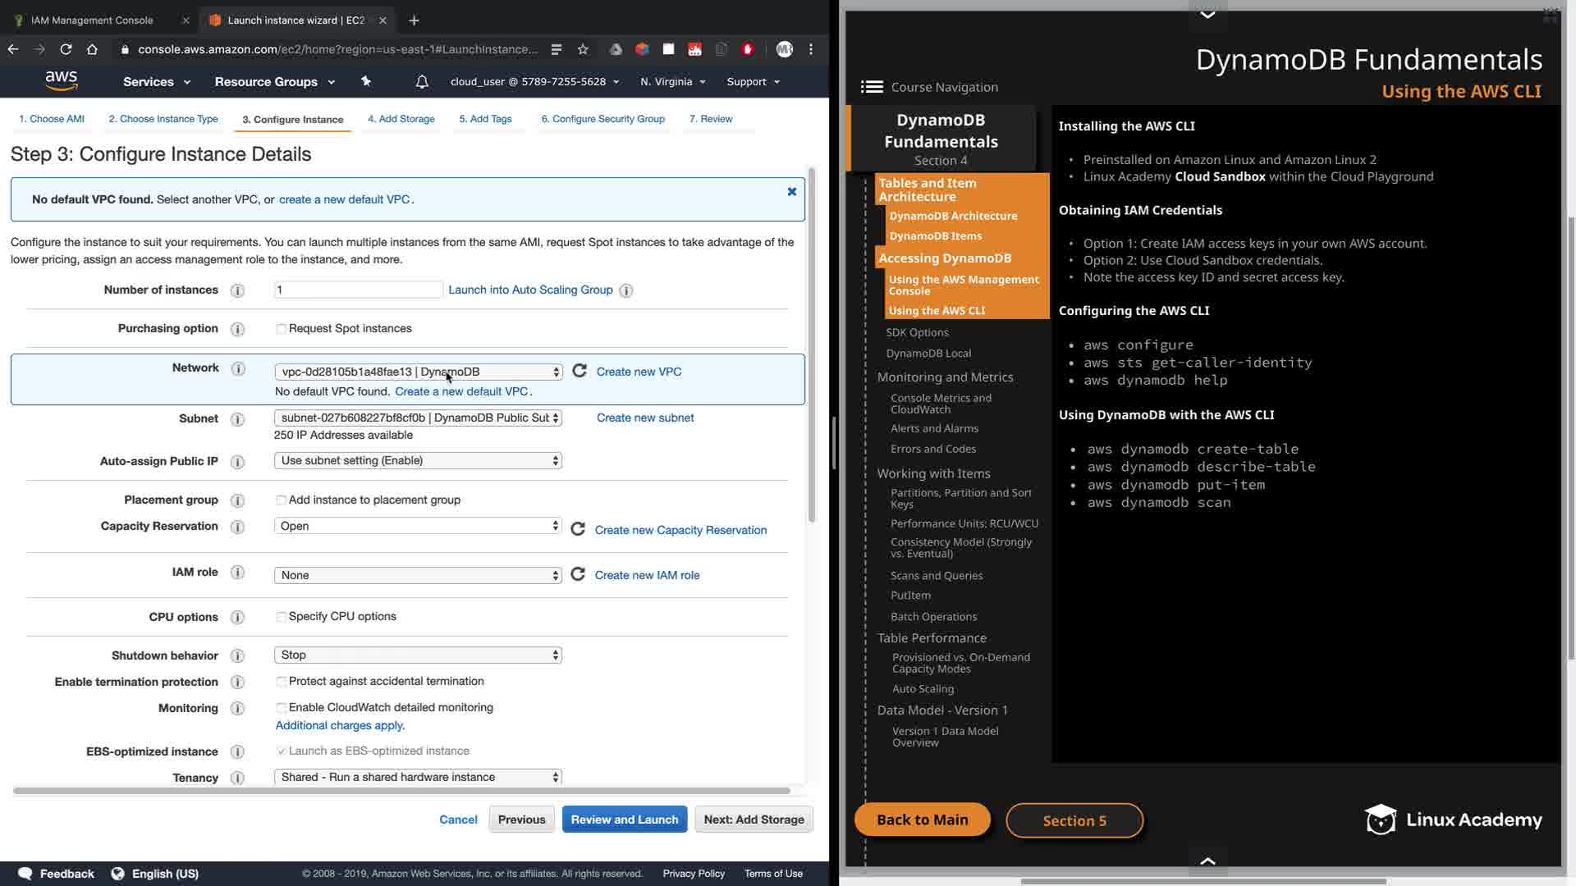Screen dimensions: 1576x886
Task: Check Protect against accidental termination
Action: click(x=282, y=682)
